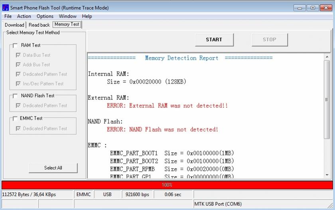Click the NAND Flash not detected error
Image resolution: width=335 pixels, height=210 pixels.
pyautogui.click(x=162, y=130)
